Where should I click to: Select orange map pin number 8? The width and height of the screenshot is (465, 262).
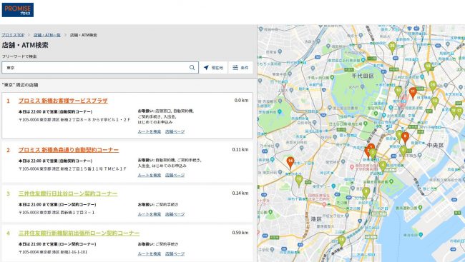click(x=405, y=137)
